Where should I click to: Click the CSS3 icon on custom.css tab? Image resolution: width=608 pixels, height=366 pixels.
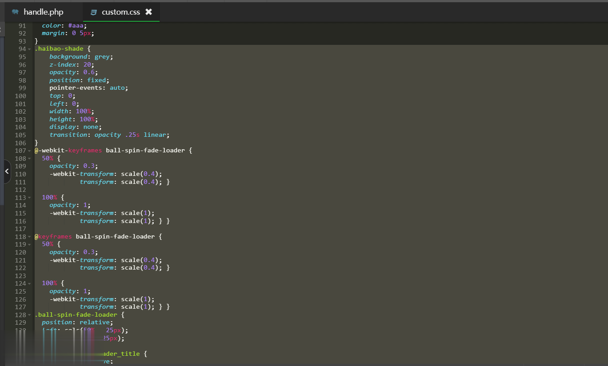93,12
